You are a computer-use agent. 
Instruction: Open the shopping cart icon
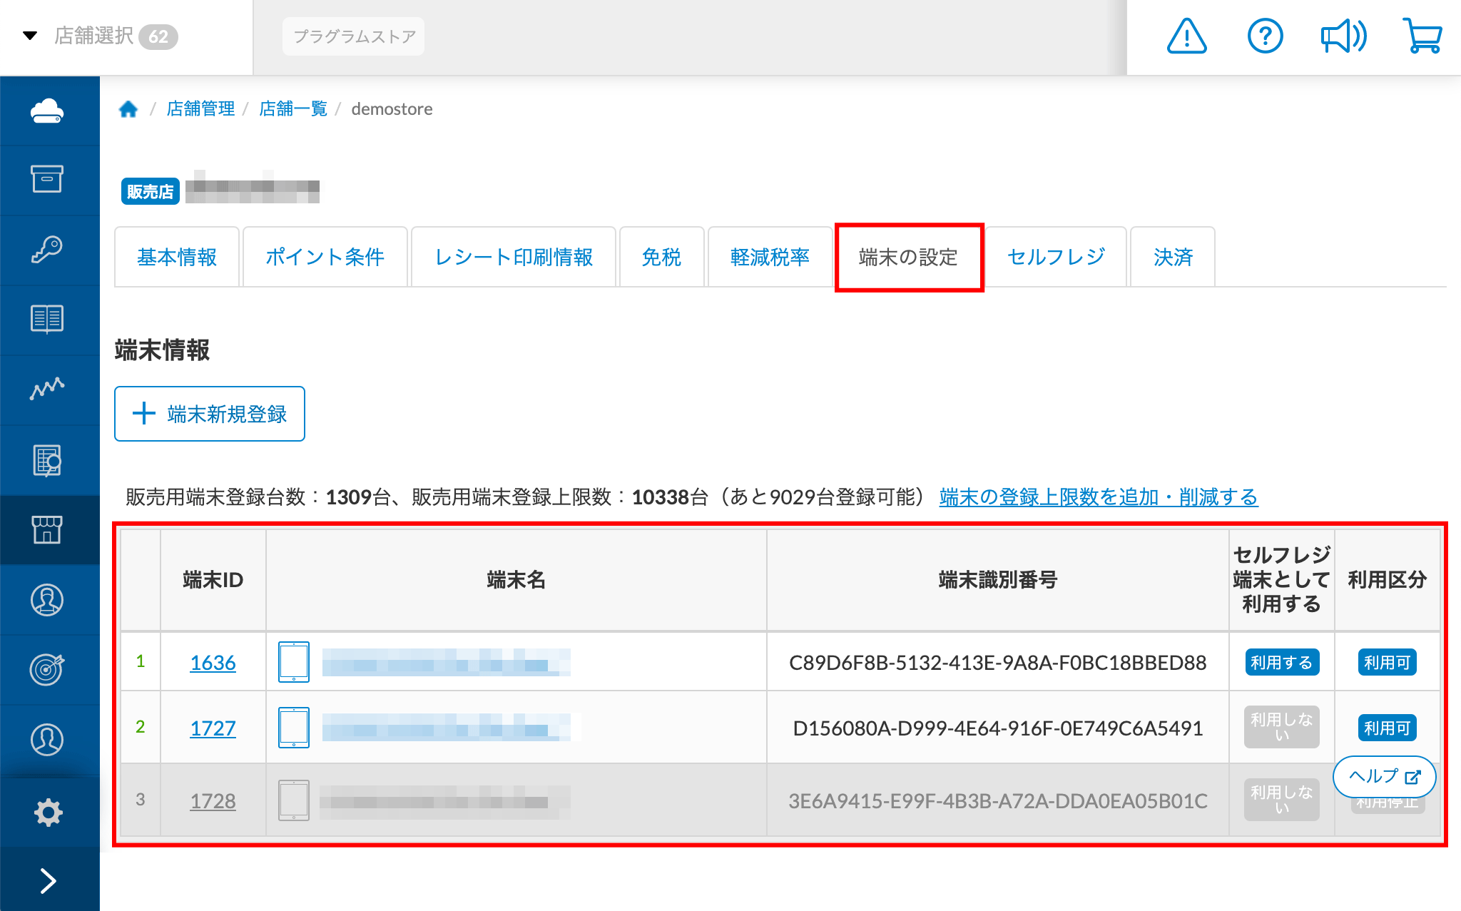tap(1422, 36)
